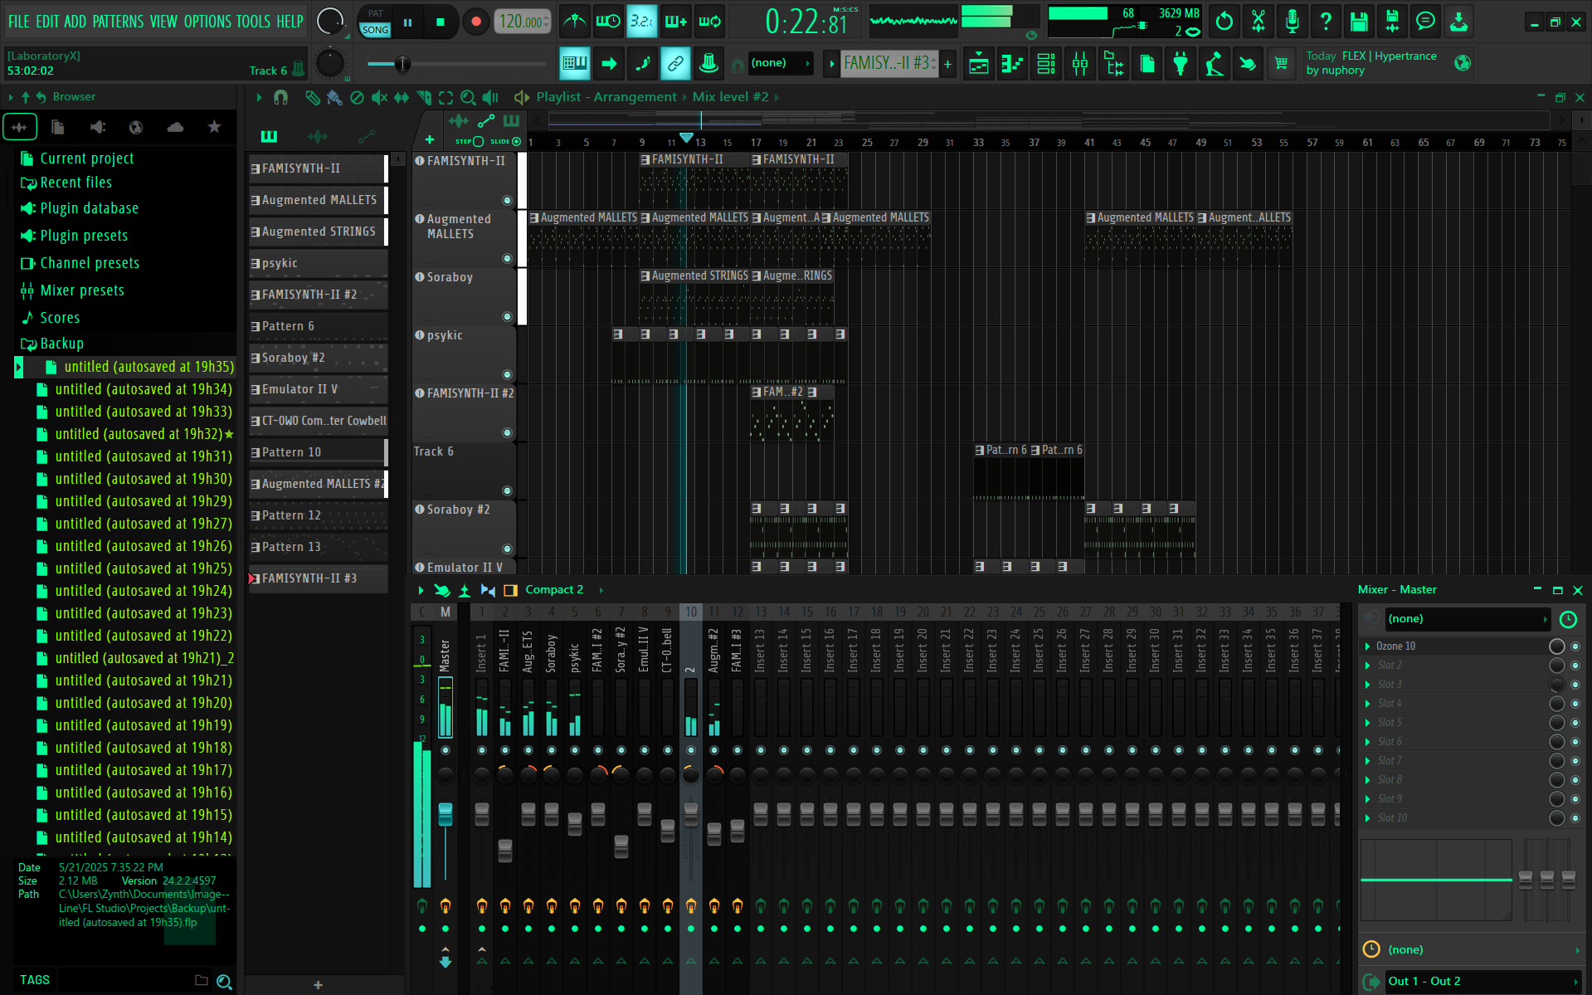Open the playlist menu arrow beside magnet

click(259, 97)
